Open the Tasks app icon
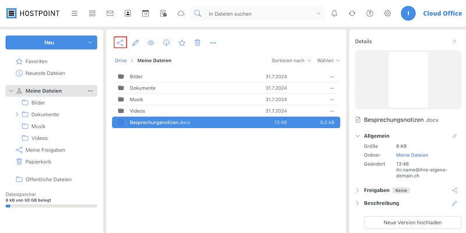Viewport: 466px width, 233px height. click(163, 13)
